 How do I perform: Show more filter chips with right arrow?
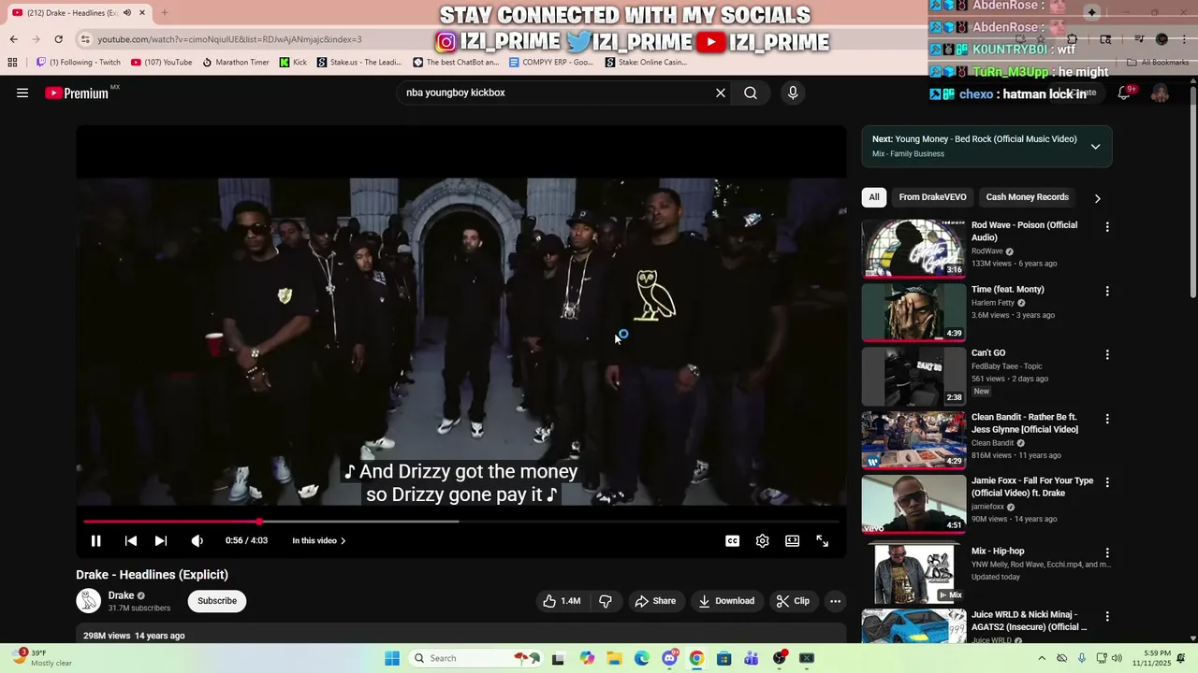point(1097,198)
